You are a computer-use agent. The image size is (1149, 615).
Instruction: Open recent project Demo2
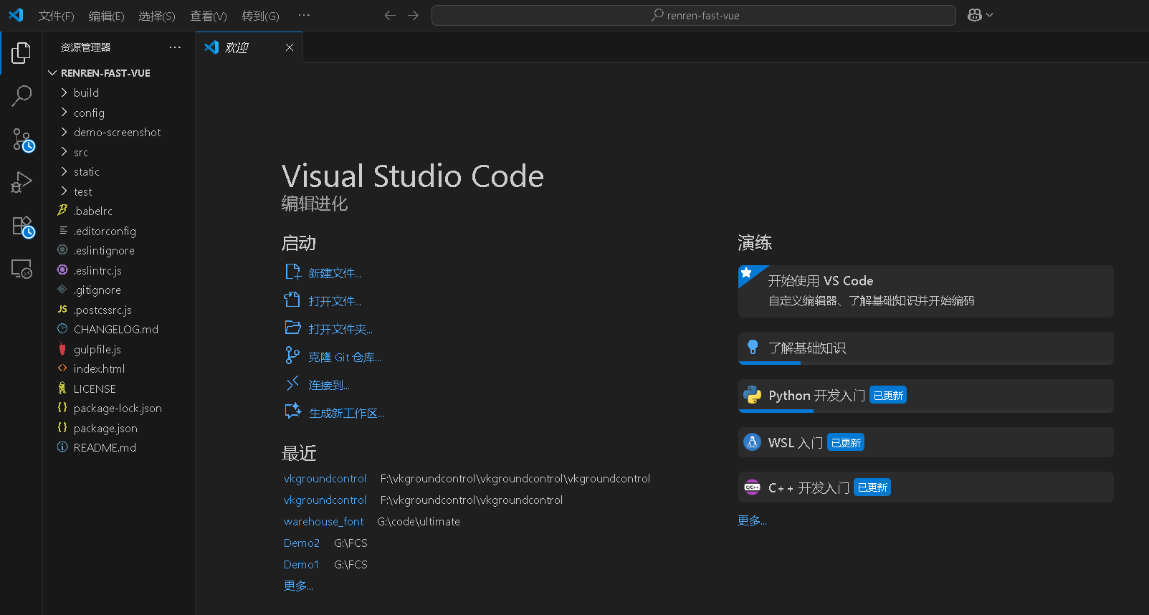coord(302,543)
